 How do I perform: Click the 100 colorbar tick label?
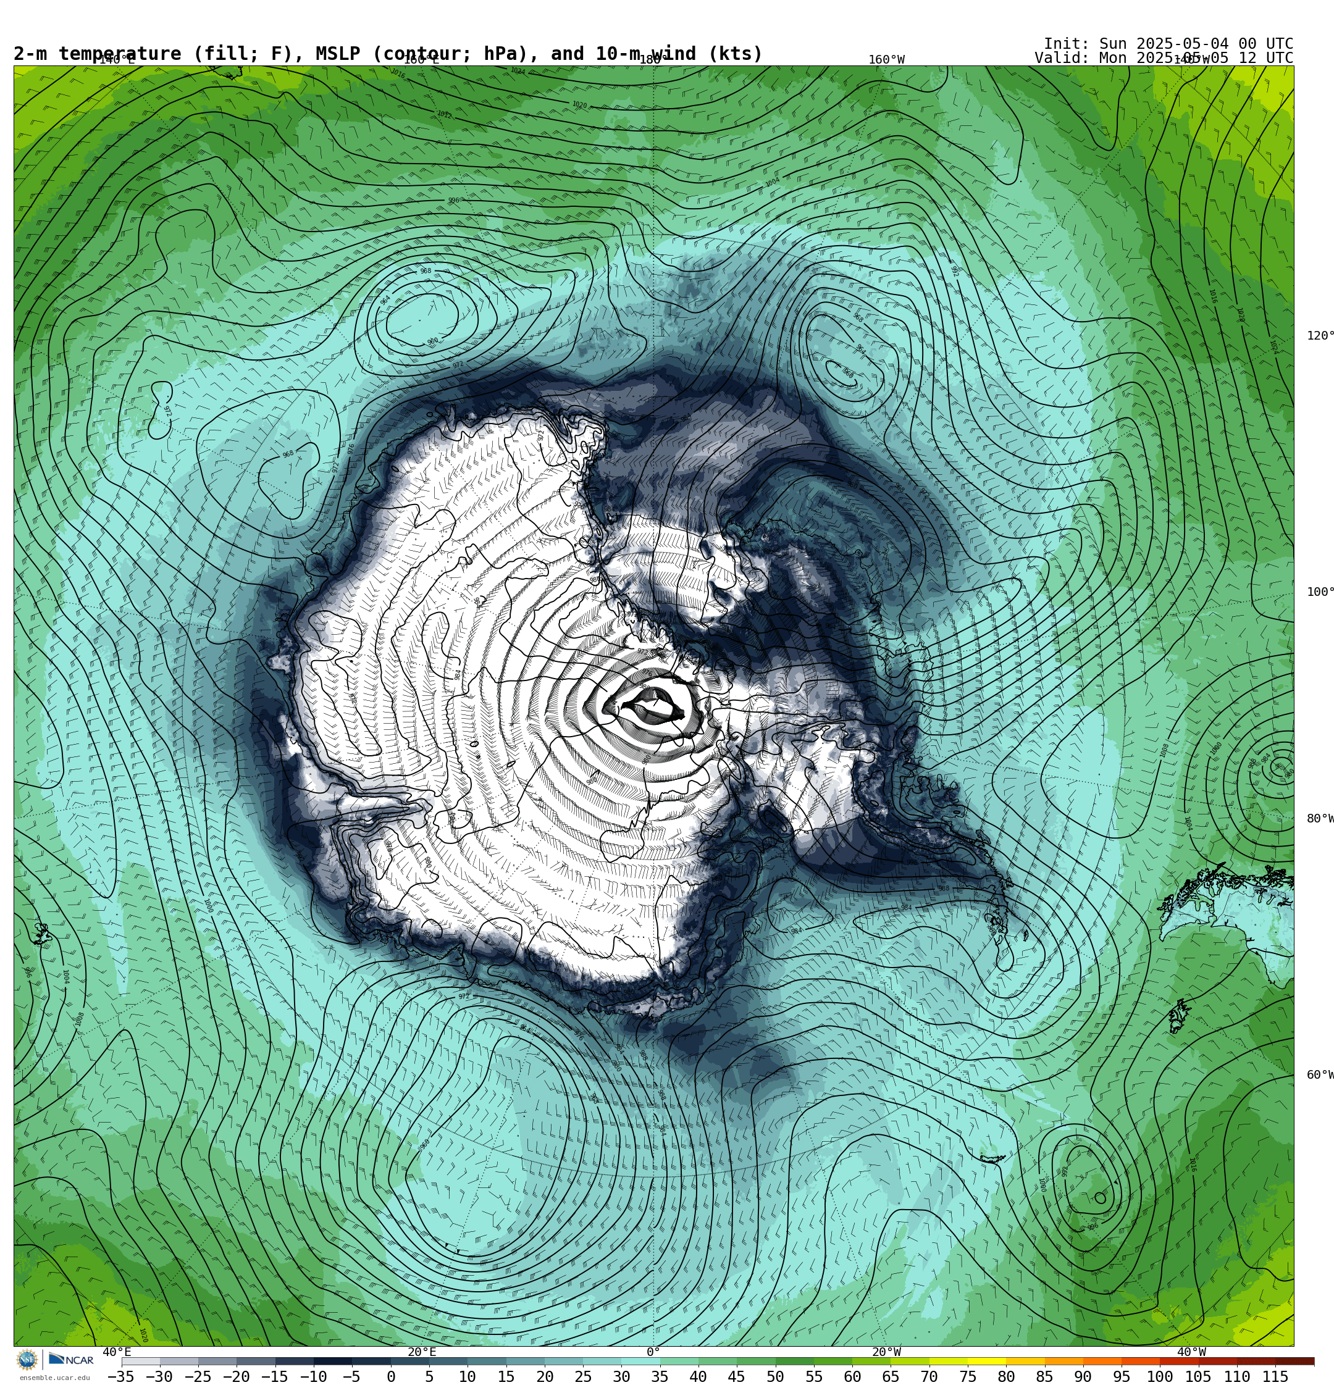[x=1160, y=1376]
